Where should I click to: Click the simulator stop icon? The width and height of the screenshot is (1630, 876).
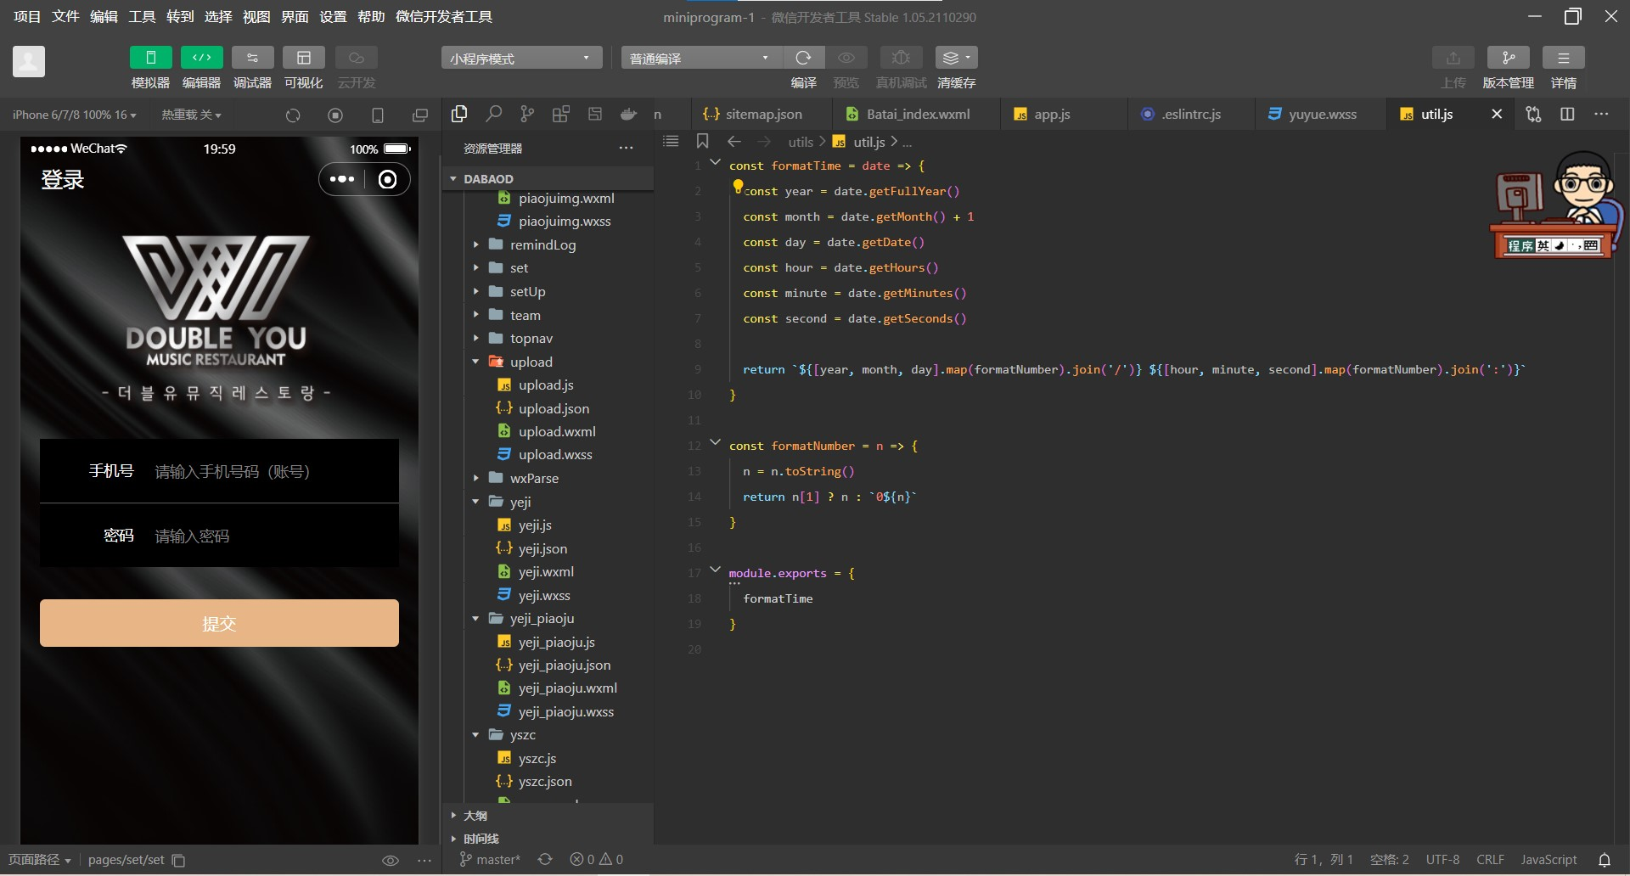click(335, 115)
